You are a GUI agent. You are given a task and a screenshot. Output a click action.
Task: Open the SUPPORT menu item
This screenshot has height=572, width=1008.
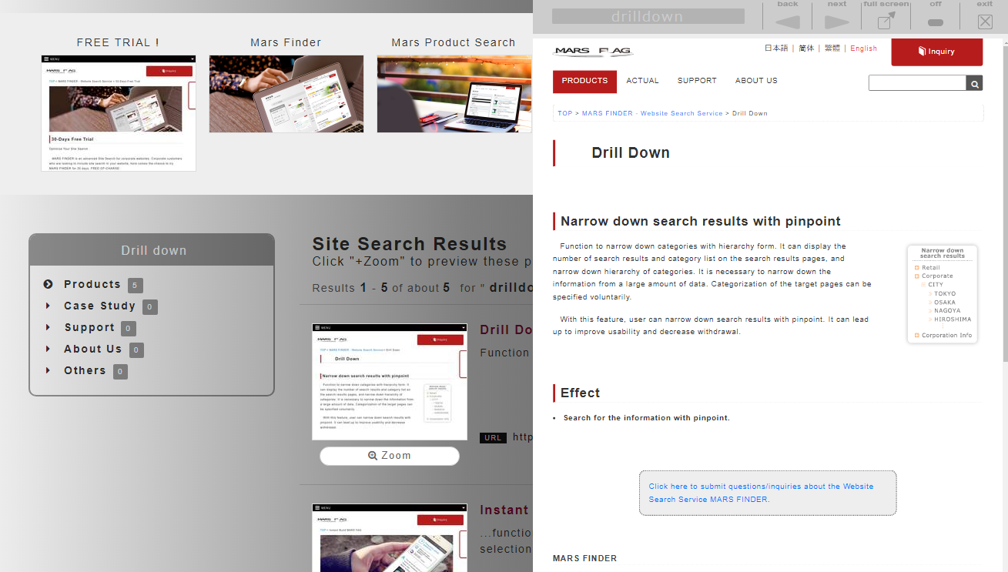697,81
